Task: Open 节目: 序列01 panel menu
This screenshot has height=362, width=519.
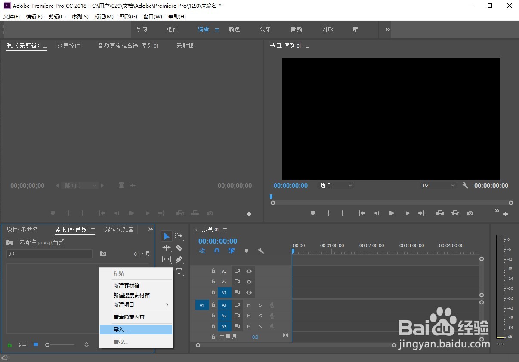Action: (x=307, y=46)
